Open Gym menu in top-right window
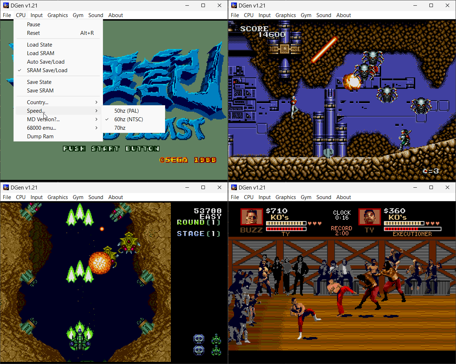 (306, 15)
